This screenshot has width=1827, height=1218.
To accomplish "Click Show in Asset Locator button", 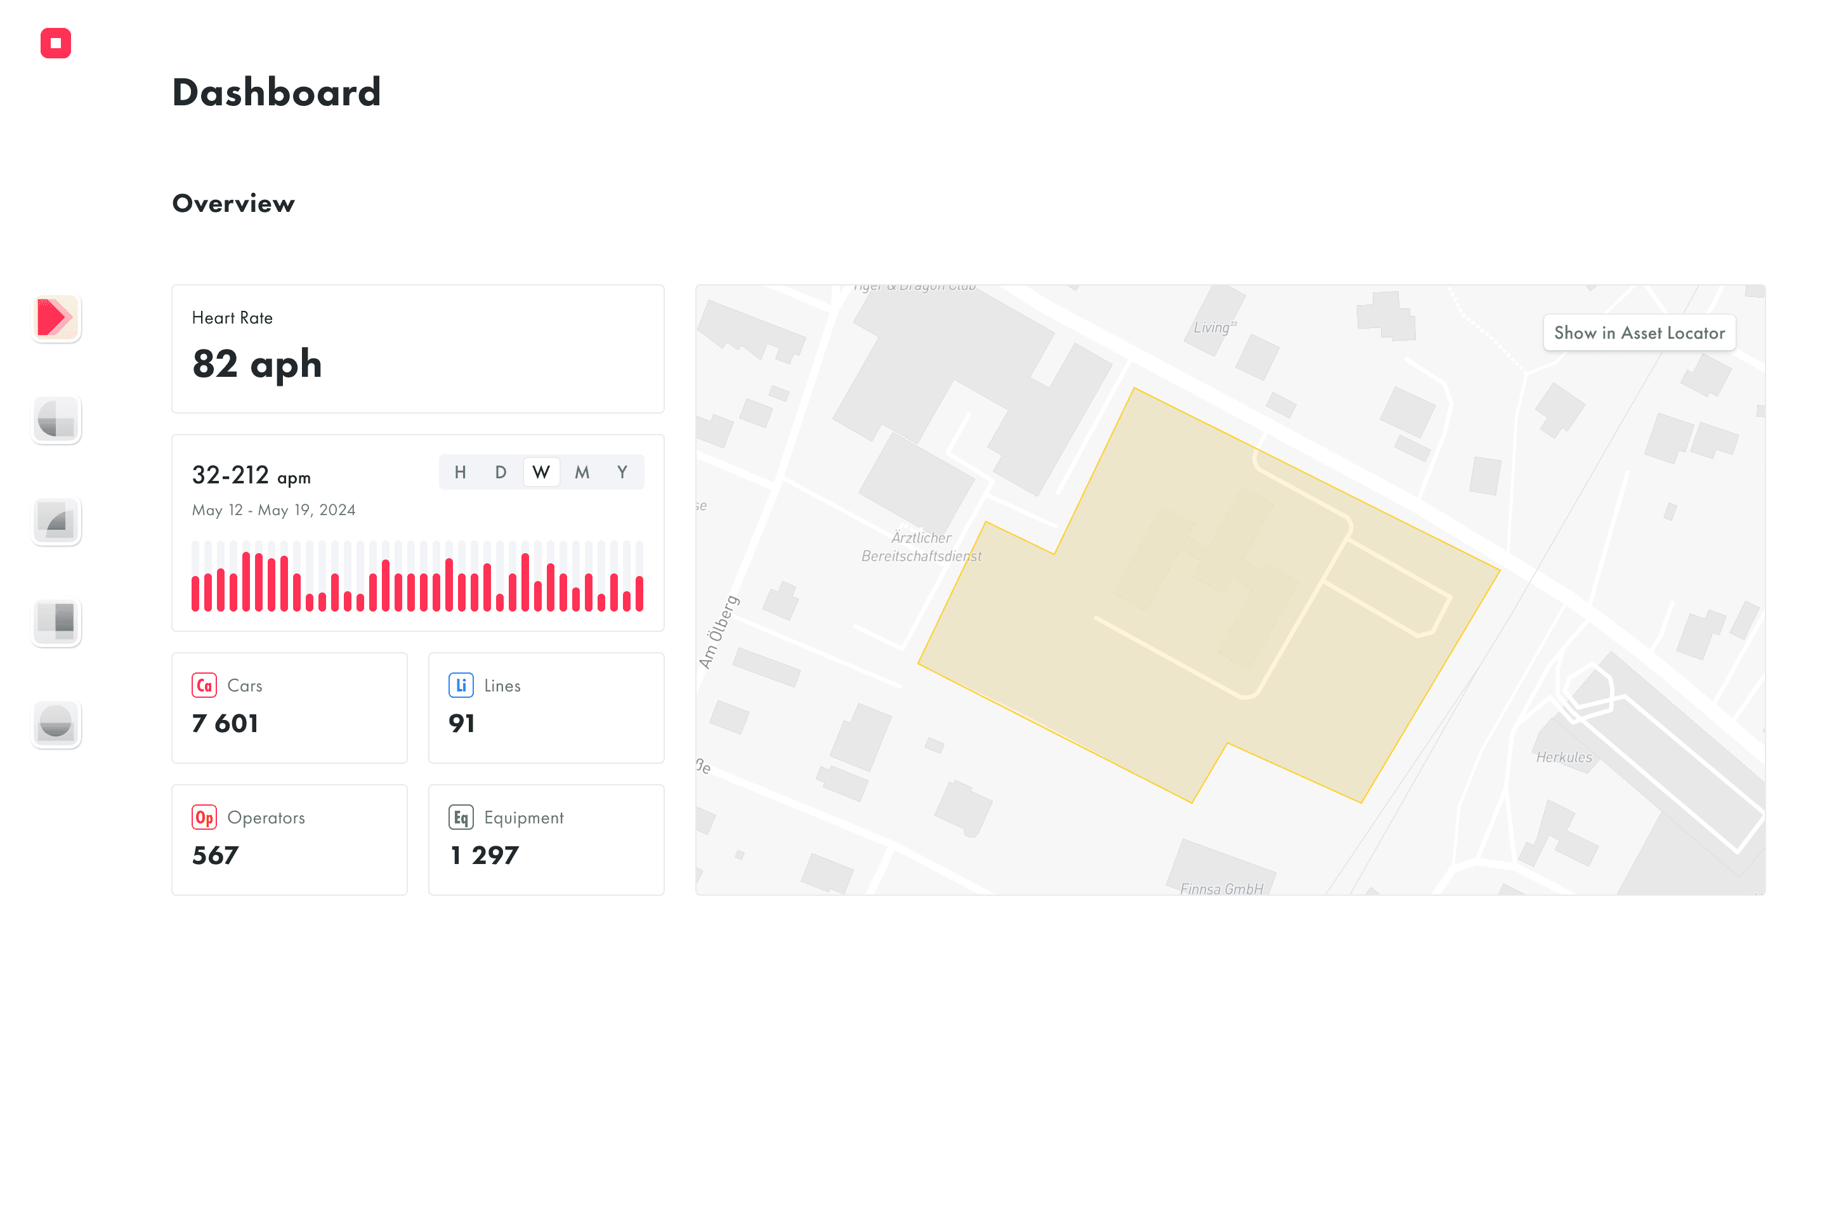I will [1639, 332].
